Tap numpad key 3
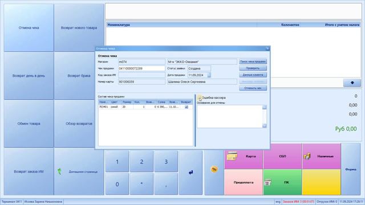 pyautogui.click(x=166, y=162)
